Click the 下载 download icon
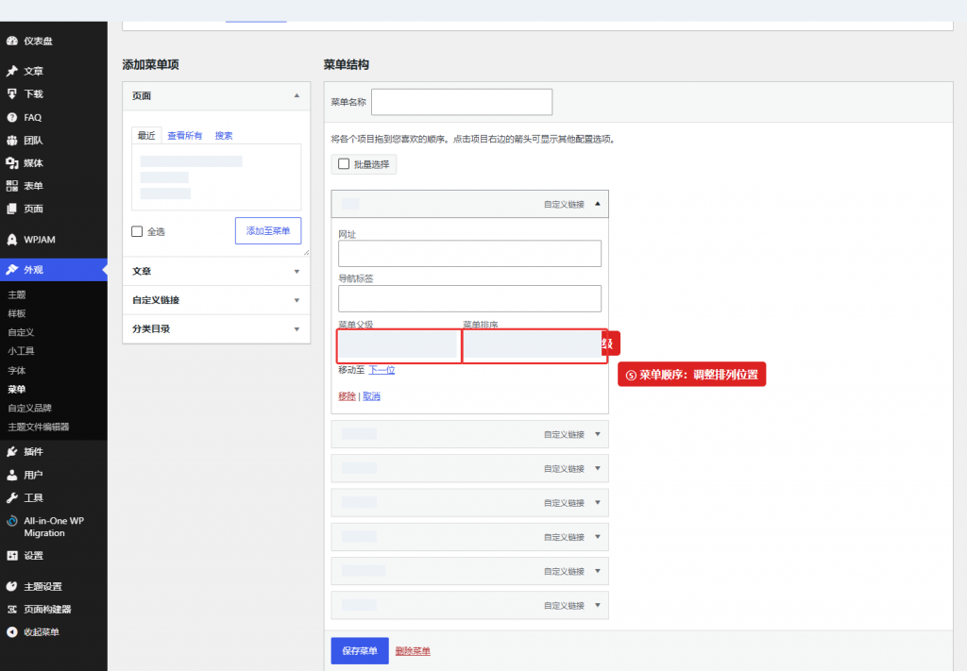This screenshot has height=671, width=967. click(x=11, y=93)
